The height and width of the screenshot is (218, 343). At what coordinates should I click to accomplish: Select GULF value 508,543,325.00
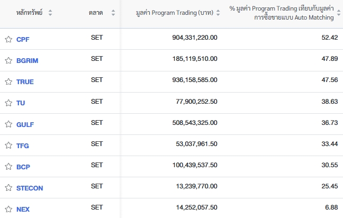195,123
